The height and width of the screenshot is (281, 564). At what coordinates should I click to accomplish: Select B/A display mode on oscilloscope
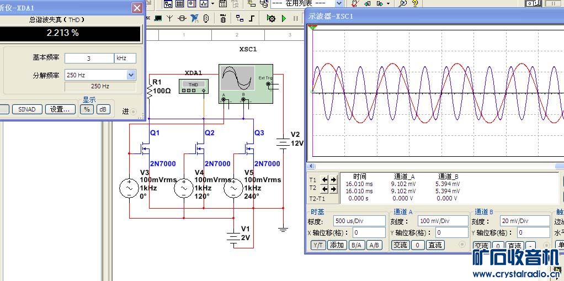click(x=356, y=245)
